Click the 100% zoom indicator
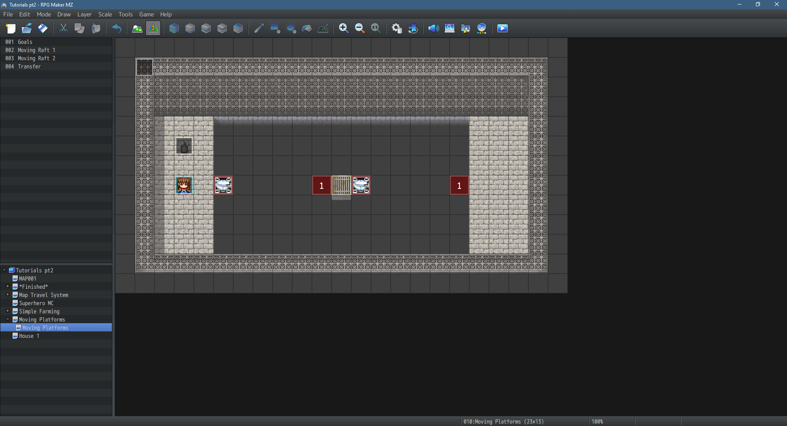This screenshot has height=426, width=787. [598, 421]
